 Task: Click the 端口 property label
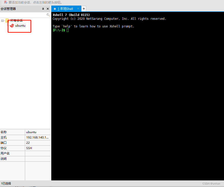coord(4,143)
